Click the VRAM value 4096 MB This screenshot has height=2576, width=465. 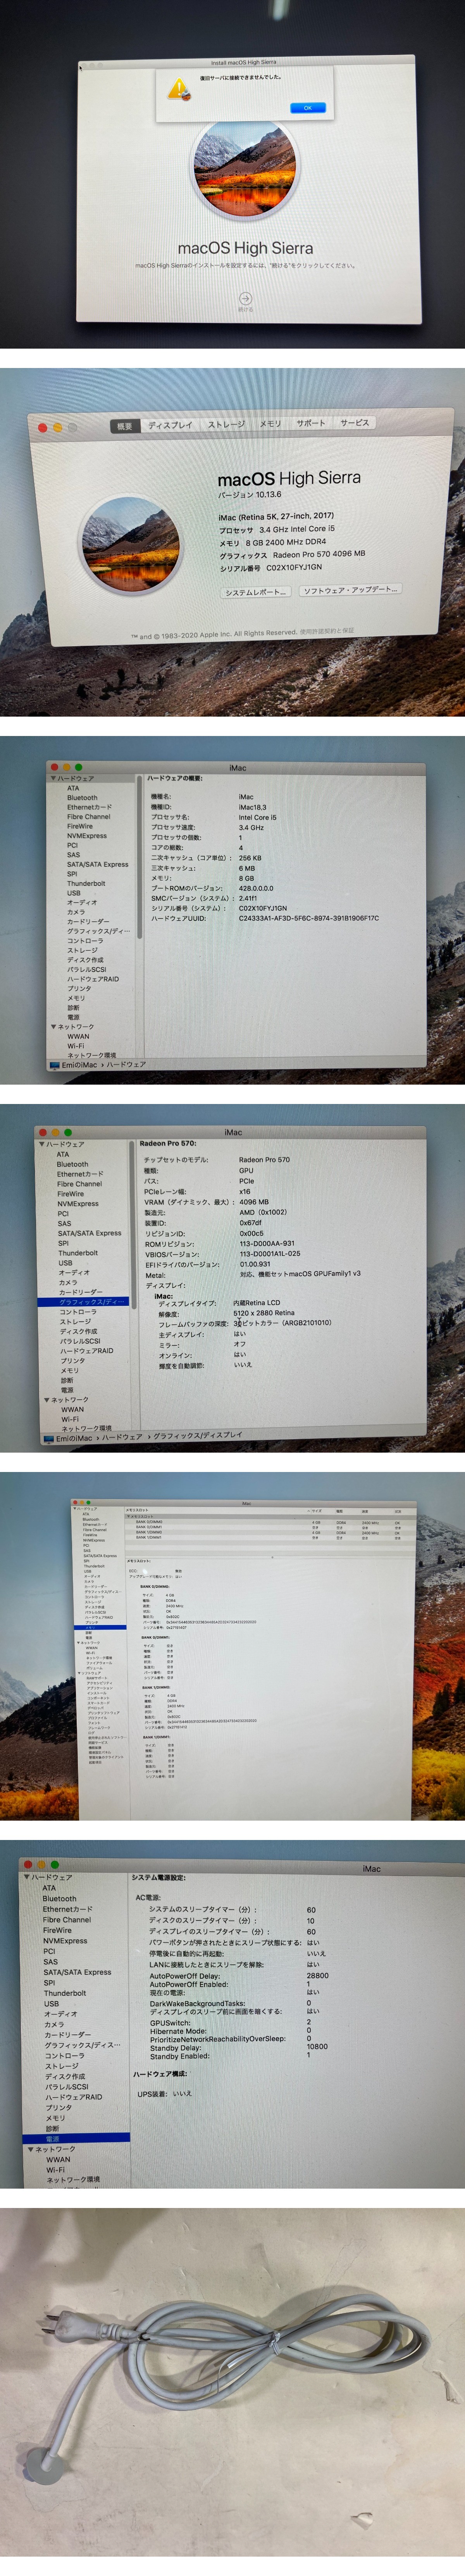point(254,1202)
